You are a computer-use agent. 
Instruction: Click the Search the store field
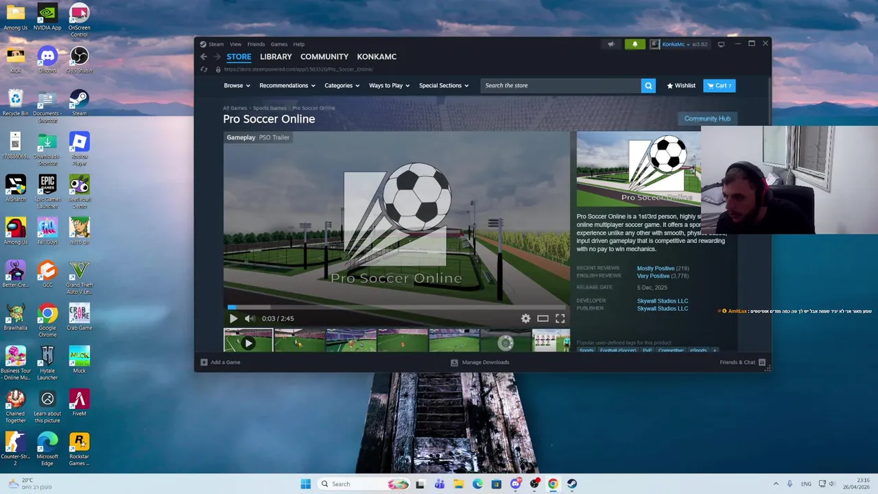pos(560,86)
